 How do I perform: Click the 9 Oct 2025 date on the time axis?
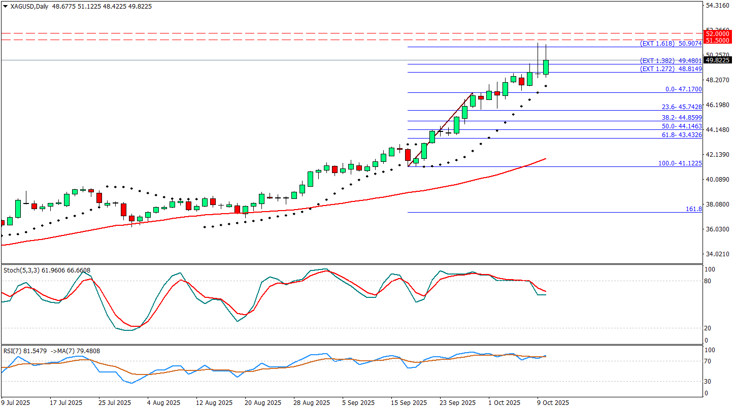click(x=552, y=403)
